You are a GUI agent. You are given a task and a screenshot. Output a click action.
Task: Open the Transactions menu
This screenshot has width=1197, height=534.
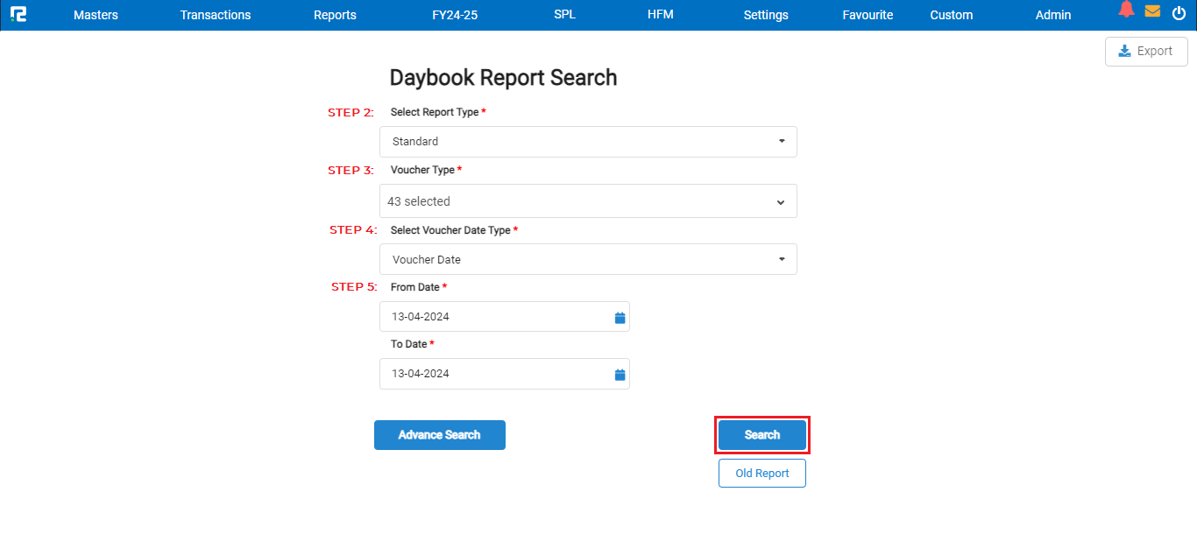(216, 15)
